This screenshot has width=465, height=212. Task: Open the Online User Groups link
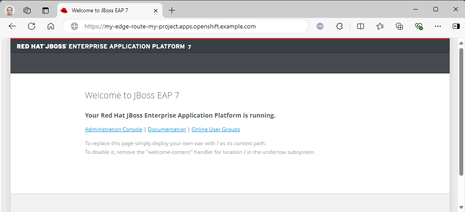(216, 129)
